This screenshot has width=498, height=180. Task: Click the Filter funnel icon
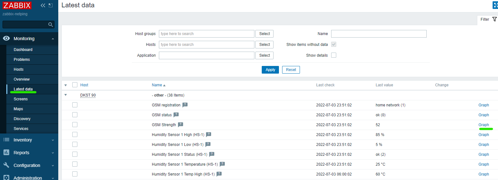[494, 19]
